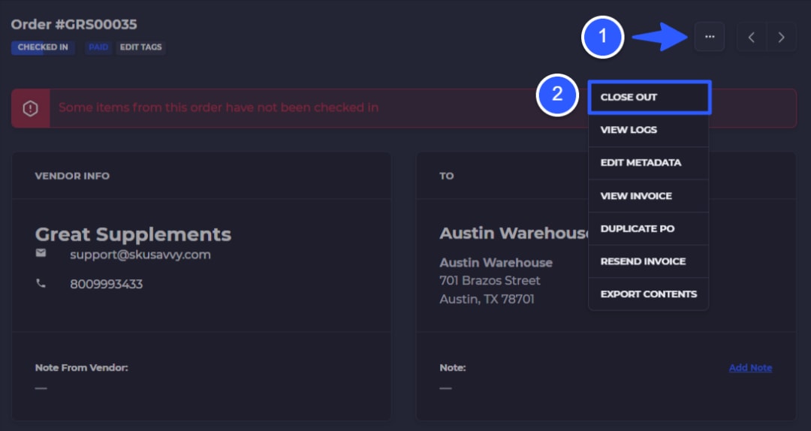811x431 pixels.
Task: Click the Great Supplements vendor name
Action: [133, 234]
